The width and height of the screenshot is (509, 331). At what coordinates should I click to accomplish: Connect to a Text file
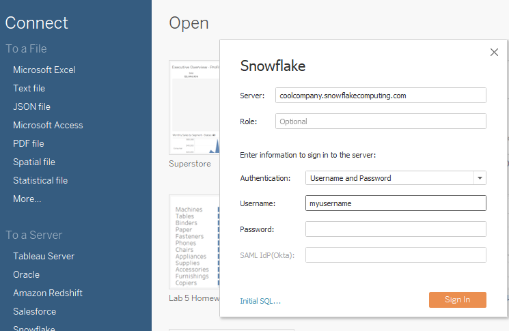29,88
